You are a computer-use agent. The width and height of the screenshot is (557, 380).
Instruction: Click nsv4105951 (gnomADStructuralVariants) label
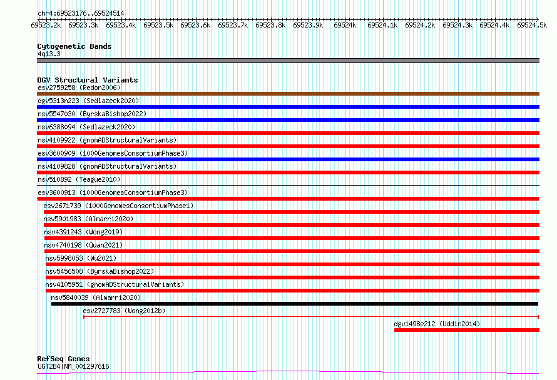point(115,284)
